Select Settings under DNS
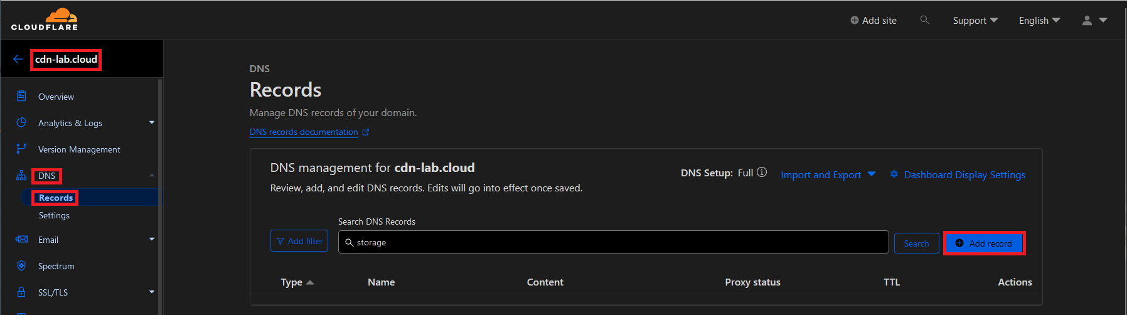The width and height of the screenshot is (1127, 315). click(x=54, y=215)
